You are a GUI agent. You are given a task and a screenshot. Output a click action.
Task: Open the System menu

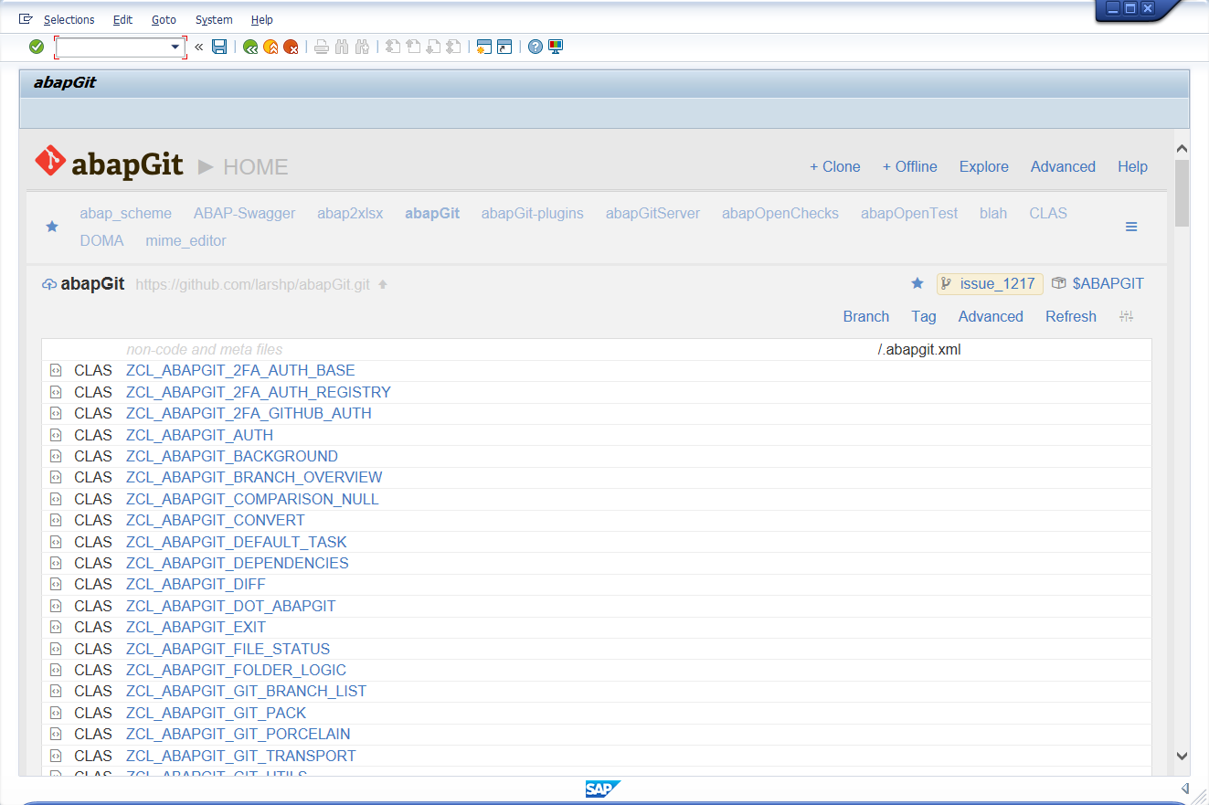pyautogui.click(x=213, y=19)
